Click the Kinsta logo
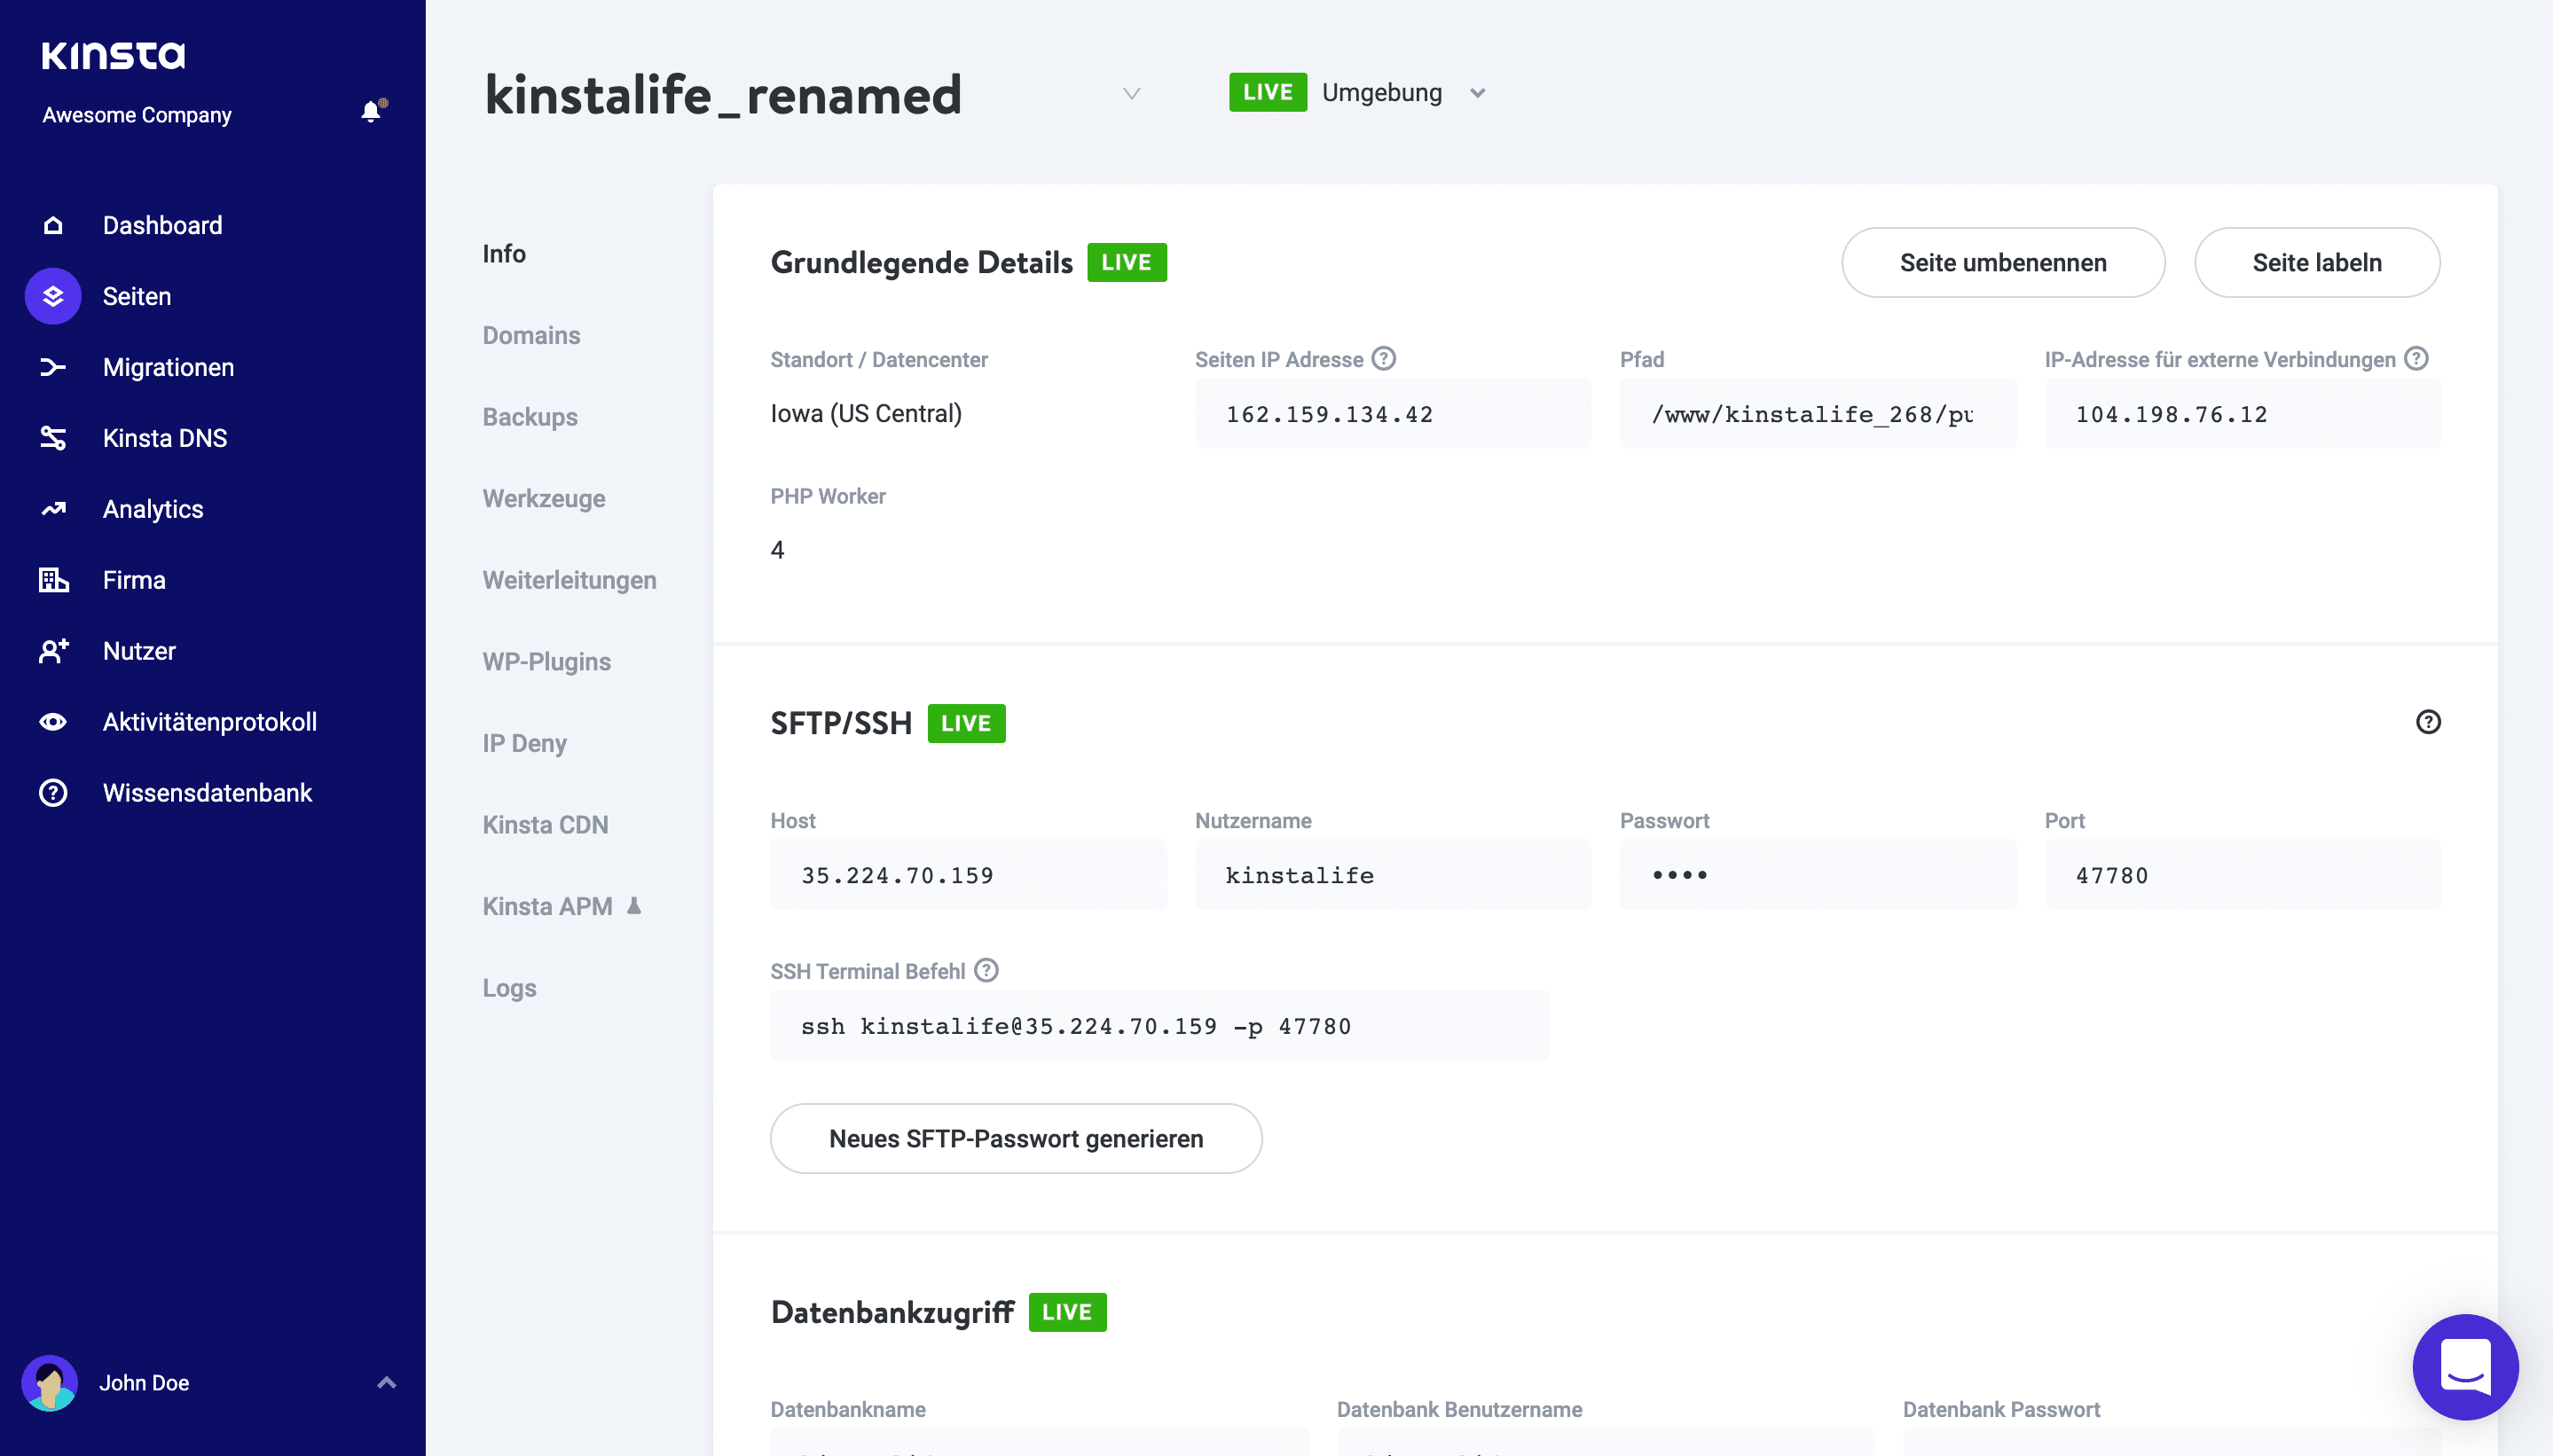Image resolution: width=2553 pixels, height=1456 pixels. coord(113,55)
